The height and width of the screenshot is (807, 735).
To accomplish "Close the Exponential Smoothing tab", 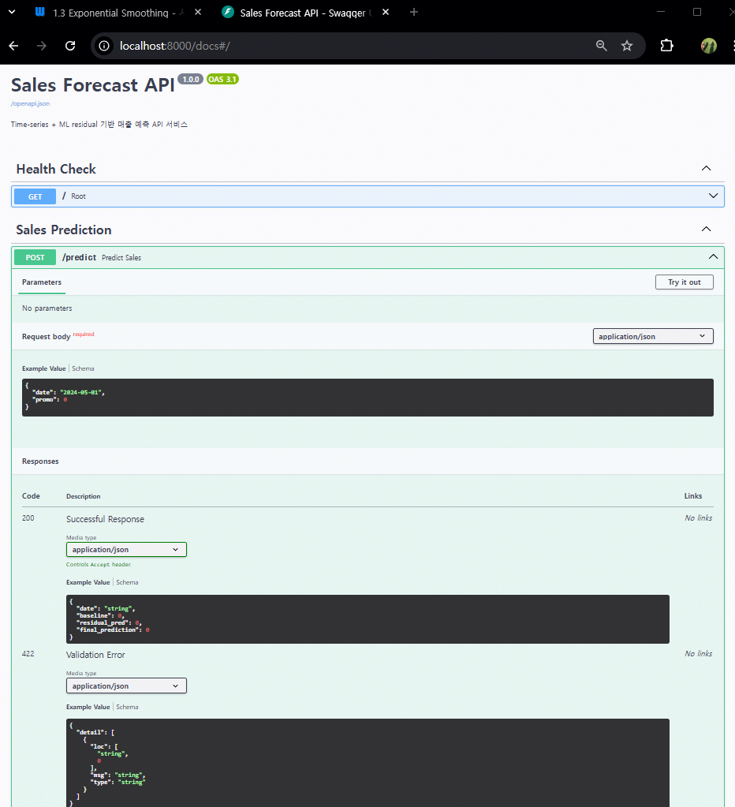I will pos(198,12).
